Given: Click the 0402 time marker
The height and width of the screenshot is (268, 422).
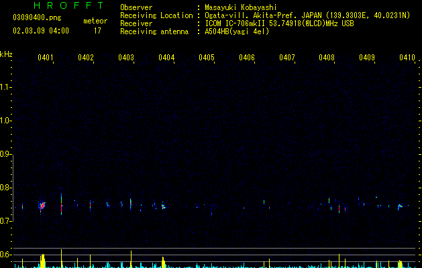Looking at the screenshot, I should click(86, 58).
